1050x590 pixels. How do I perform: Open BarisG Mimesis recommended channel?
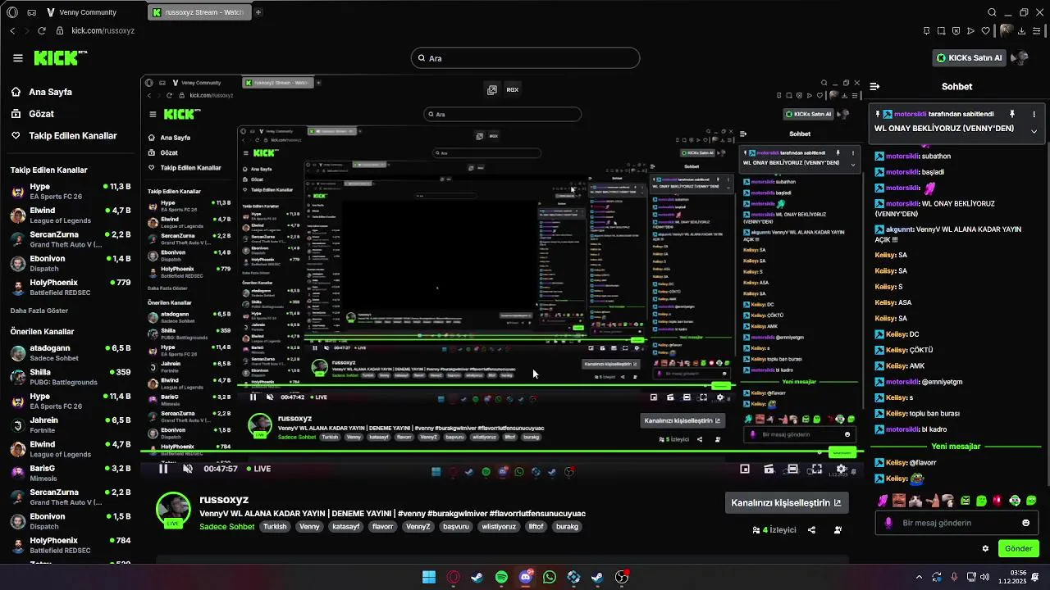(70, 473)
